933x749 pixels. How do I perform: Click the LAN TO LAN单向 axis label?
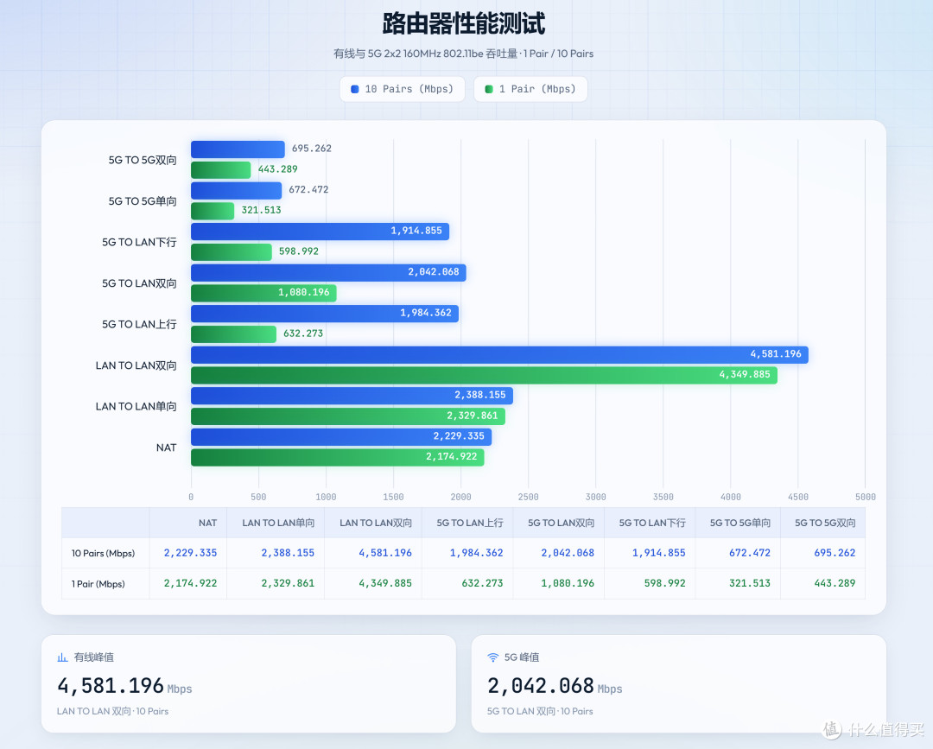pos(136,406)
